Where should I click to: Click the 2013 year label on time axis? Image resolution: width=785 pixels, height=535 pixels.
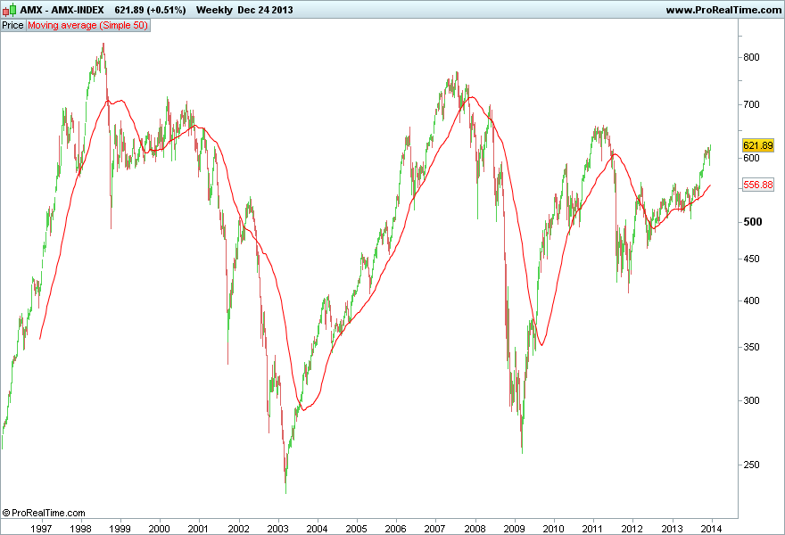tap(672, 529)
